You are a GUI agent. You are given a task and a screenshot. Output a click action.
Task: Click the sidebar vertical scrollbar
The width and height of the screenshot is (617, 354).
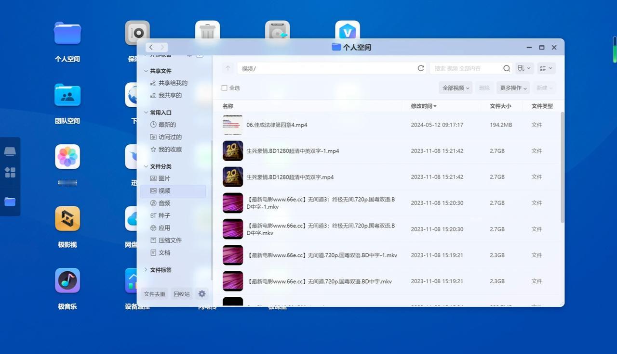click(211, 210)
